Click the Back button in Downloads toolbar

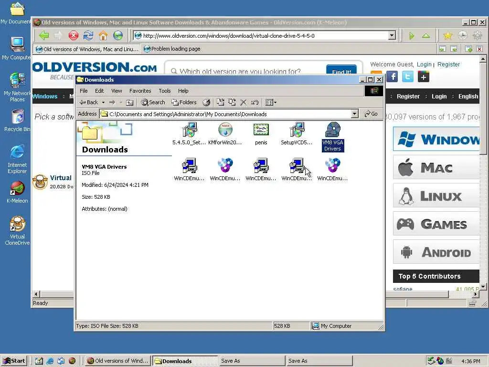pyautogui.click(x=89, y=102)
